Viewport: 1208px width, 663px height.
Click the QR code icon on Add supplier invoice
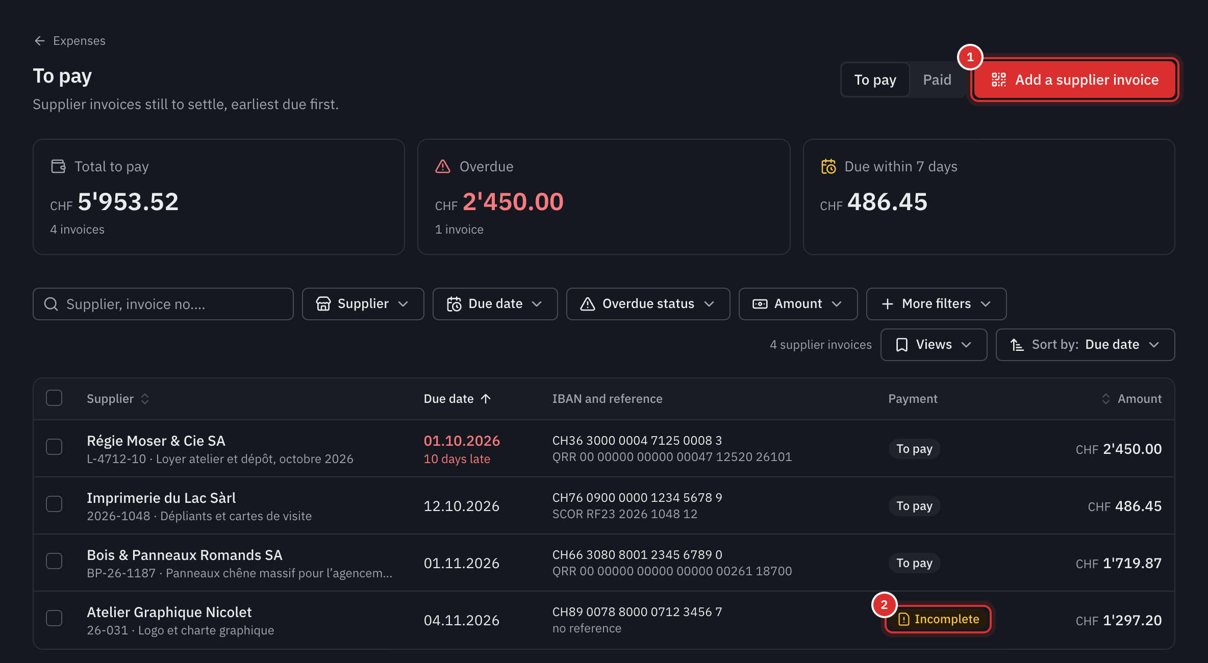(x=998, y=80)
